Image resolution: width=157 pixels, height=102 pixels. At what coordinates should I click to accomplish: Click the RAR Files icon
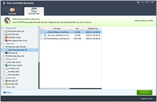(6, 81)
